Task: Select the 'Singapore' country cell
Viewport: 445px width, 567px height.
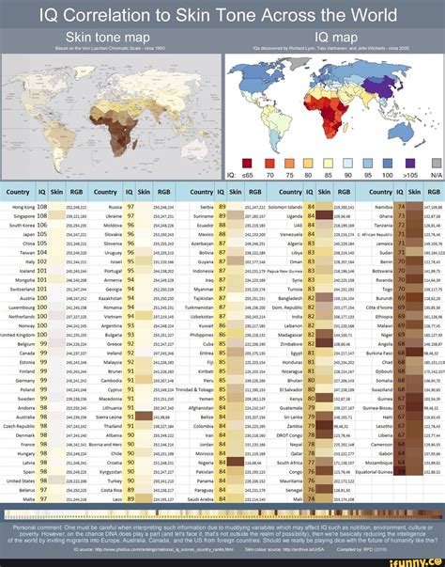Action: (24, 216)
